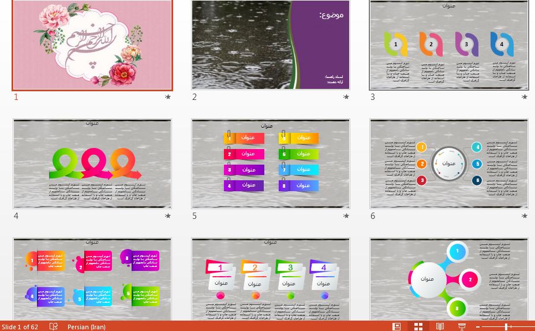535x331 pixels.
Task: Click the animation star under slide 2
Action: click(346, 97)
